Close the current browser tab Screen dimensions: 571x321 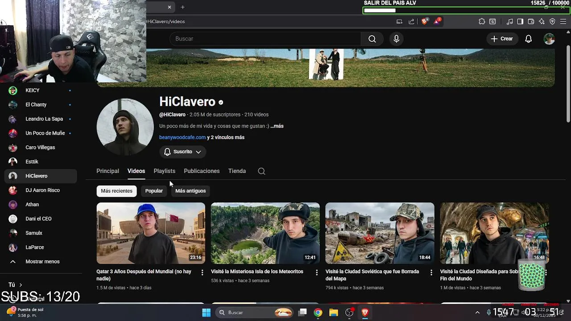tap(170, 7)
